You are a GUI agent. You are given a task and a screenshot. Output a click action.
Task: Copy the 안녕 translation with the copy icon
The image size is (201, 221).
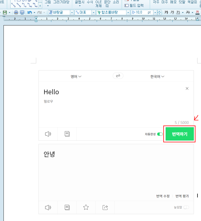point(67,207)
